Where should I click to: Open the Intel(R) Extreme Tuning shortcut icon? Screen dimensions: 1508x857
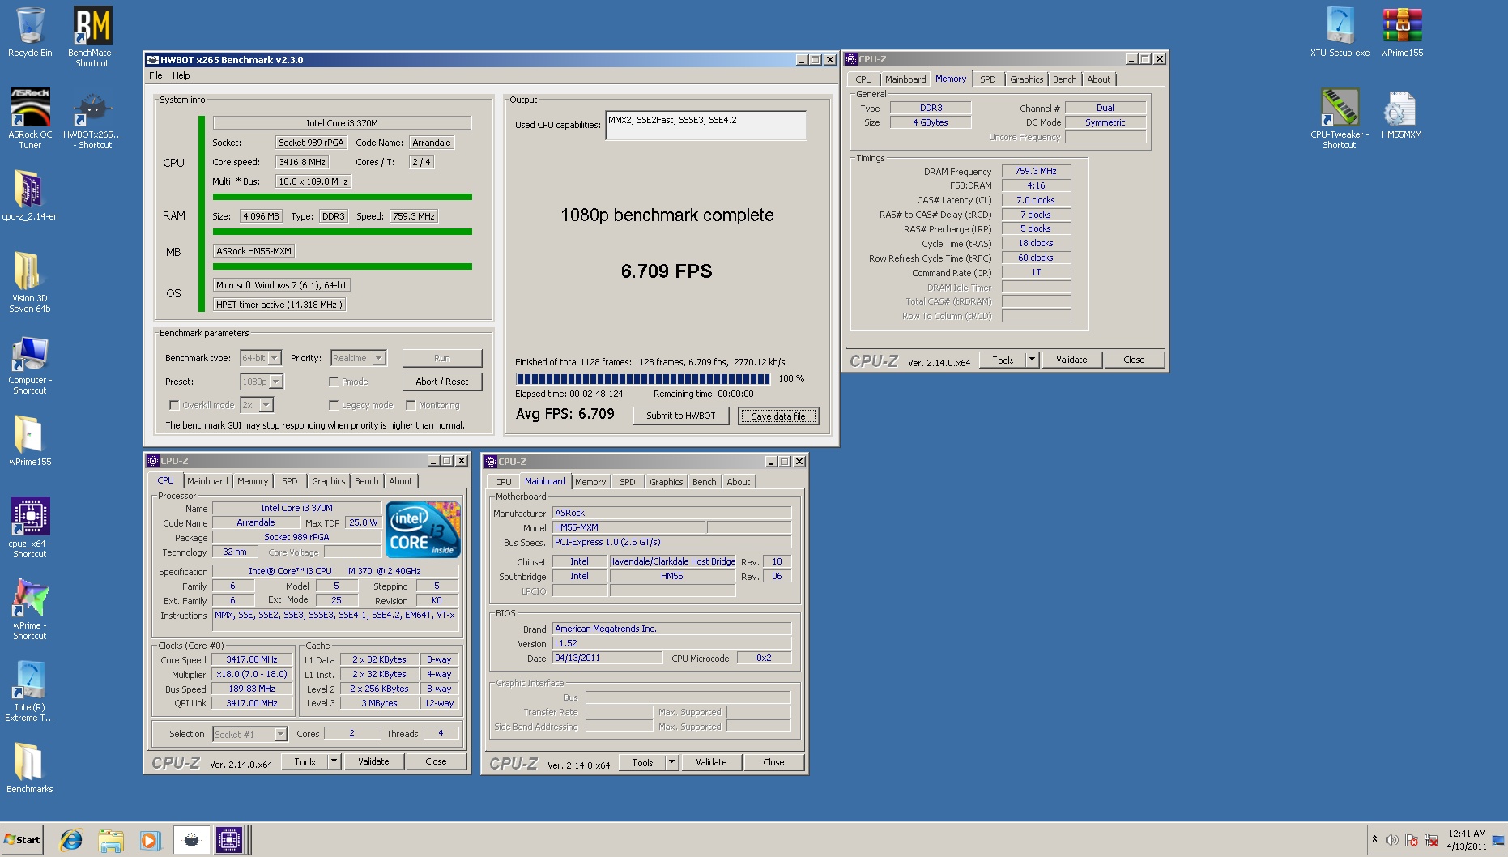click(30, 691)
